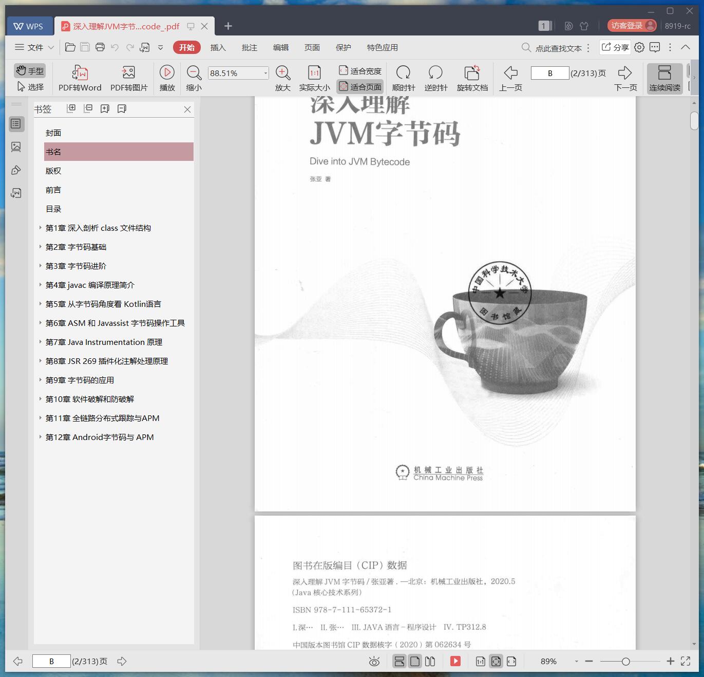Toggle continuous layout icon in status bar
The width and height of the screenshot is (704, 677).
(x=399, y=661)
